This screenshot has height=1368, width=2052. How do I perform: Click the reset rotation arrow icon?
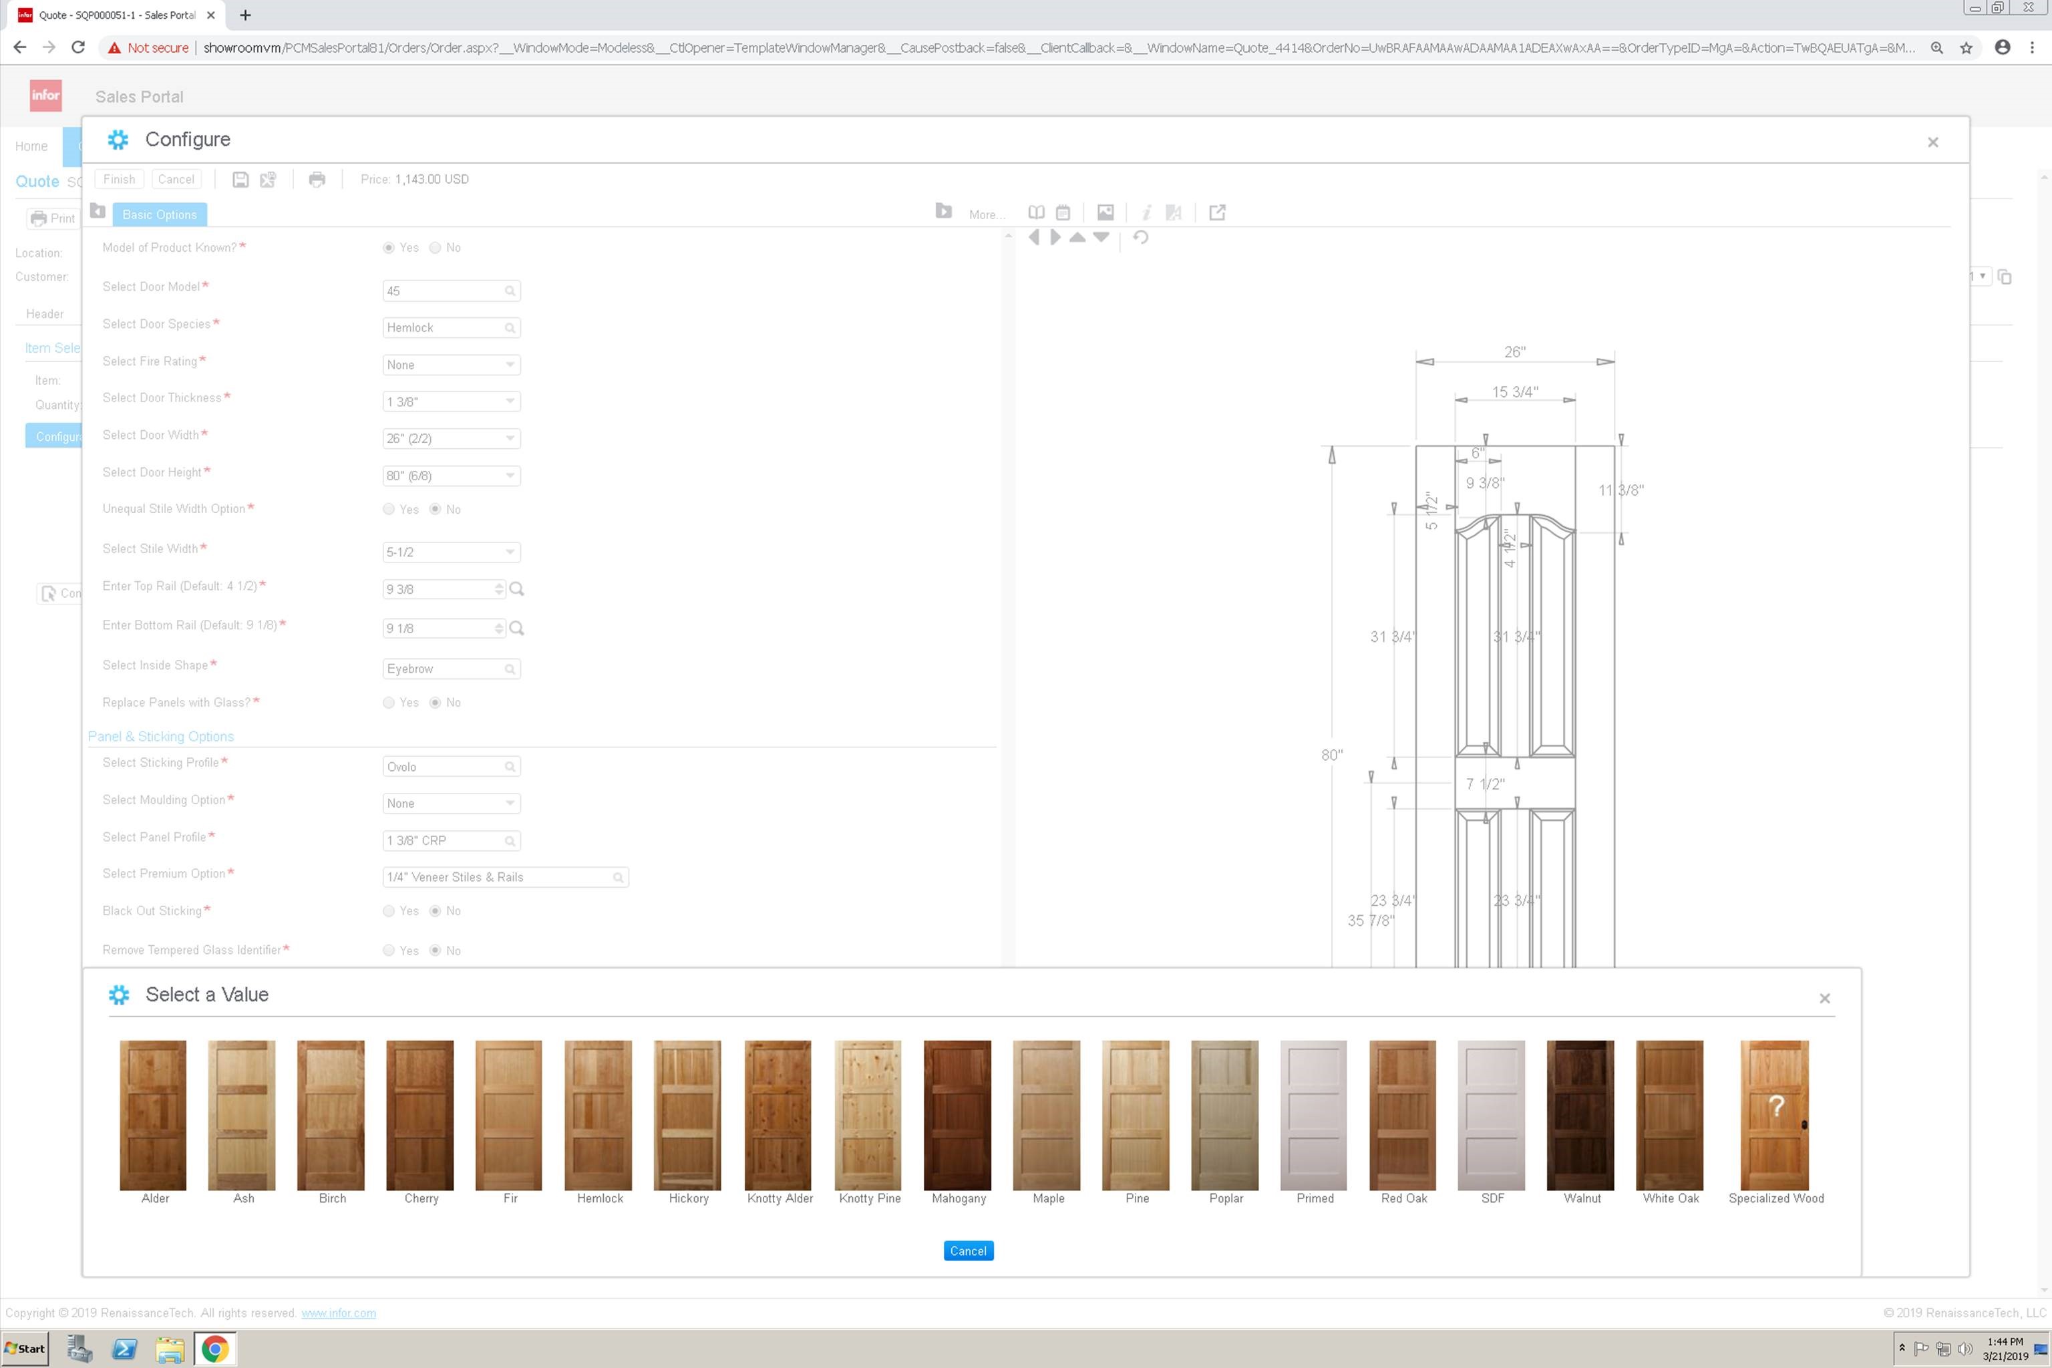[1140, 237]
